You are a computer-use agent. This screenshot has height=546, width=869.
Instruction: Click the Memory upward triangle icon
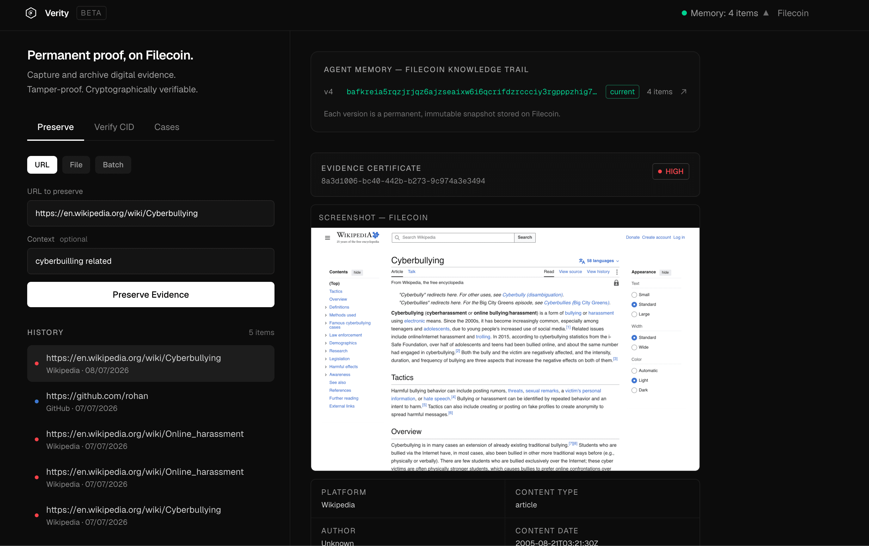766,13
